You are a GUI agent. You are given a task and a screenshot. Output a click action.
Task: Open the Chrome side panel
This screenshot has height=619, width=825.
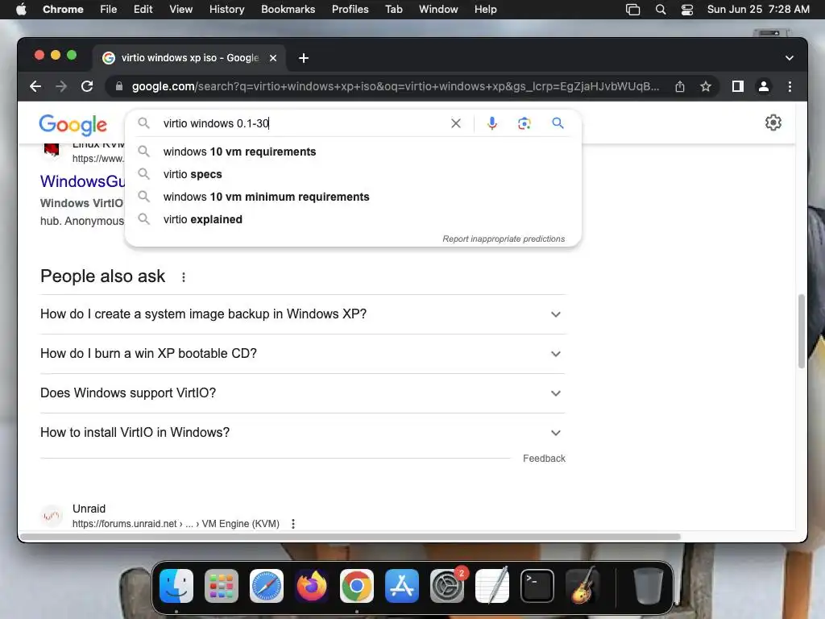[738, 86]
